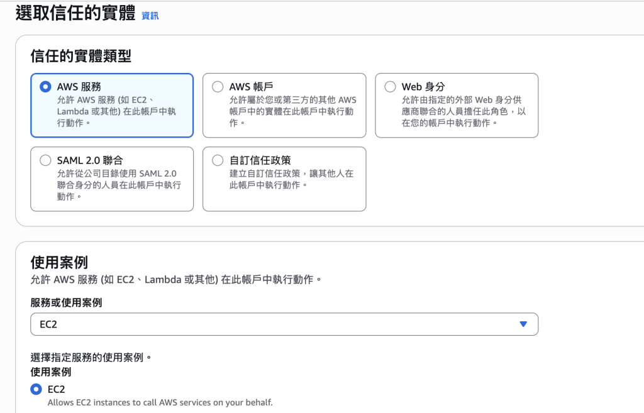
Task: Click the 自訂信任政策 card description text
Action: (x=291, y=179)
